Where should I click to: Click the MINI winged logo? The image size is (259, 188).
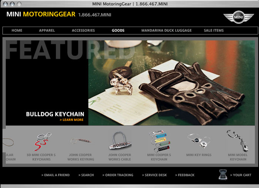239,17
